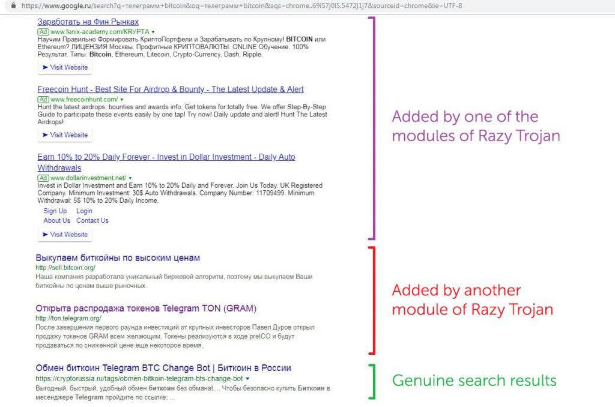Click the snippet beginning 'Научим Правильно Формировать'
The width and height of the screenshot is (615, 407).
[x=181, y=47]
